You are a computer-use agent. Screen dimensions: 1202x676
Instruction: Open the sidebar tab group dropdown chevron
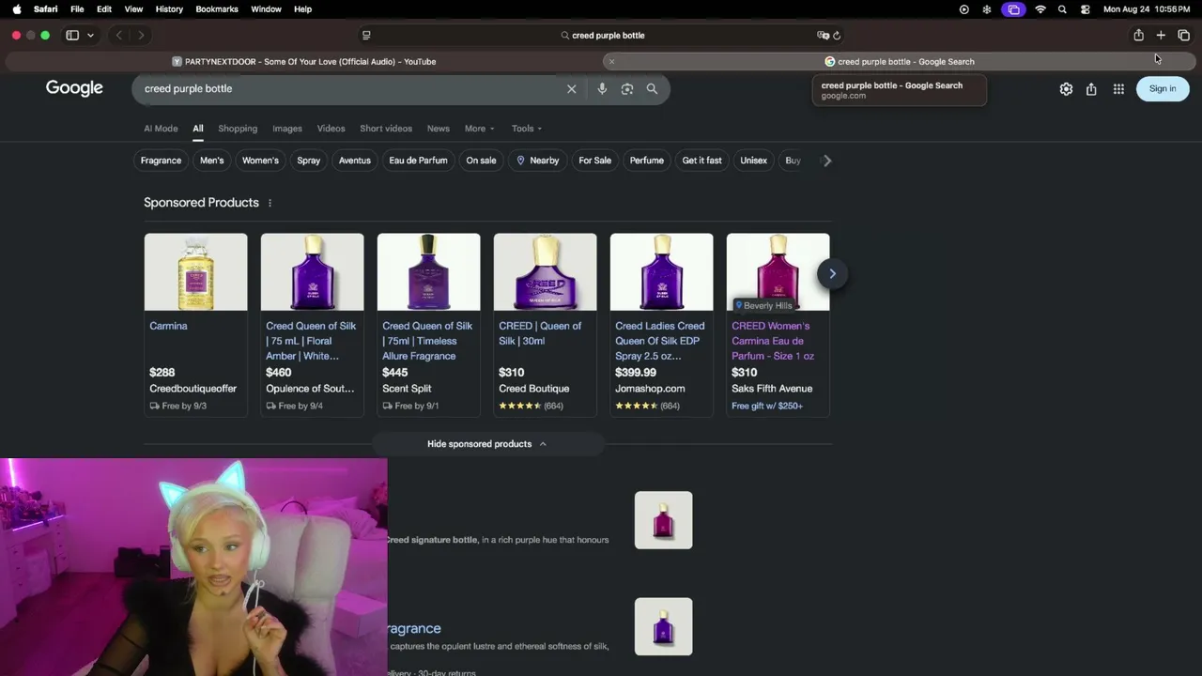pyautogui.click(x=90, y=36)
